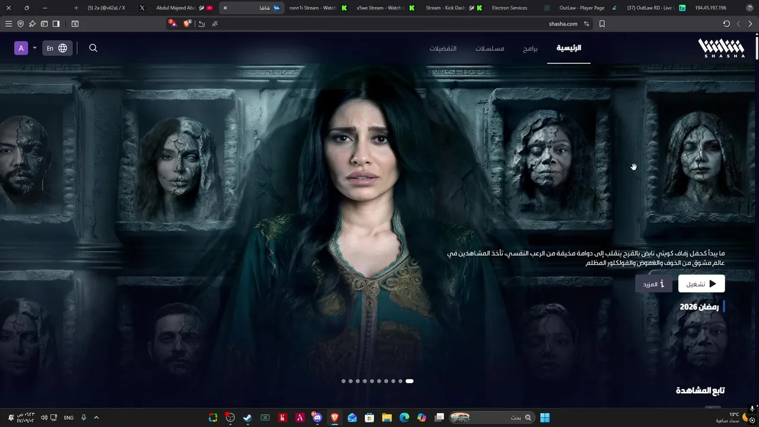Select the last active carousel dot
The height and width of the screenshot is (427, 759).
409,381
